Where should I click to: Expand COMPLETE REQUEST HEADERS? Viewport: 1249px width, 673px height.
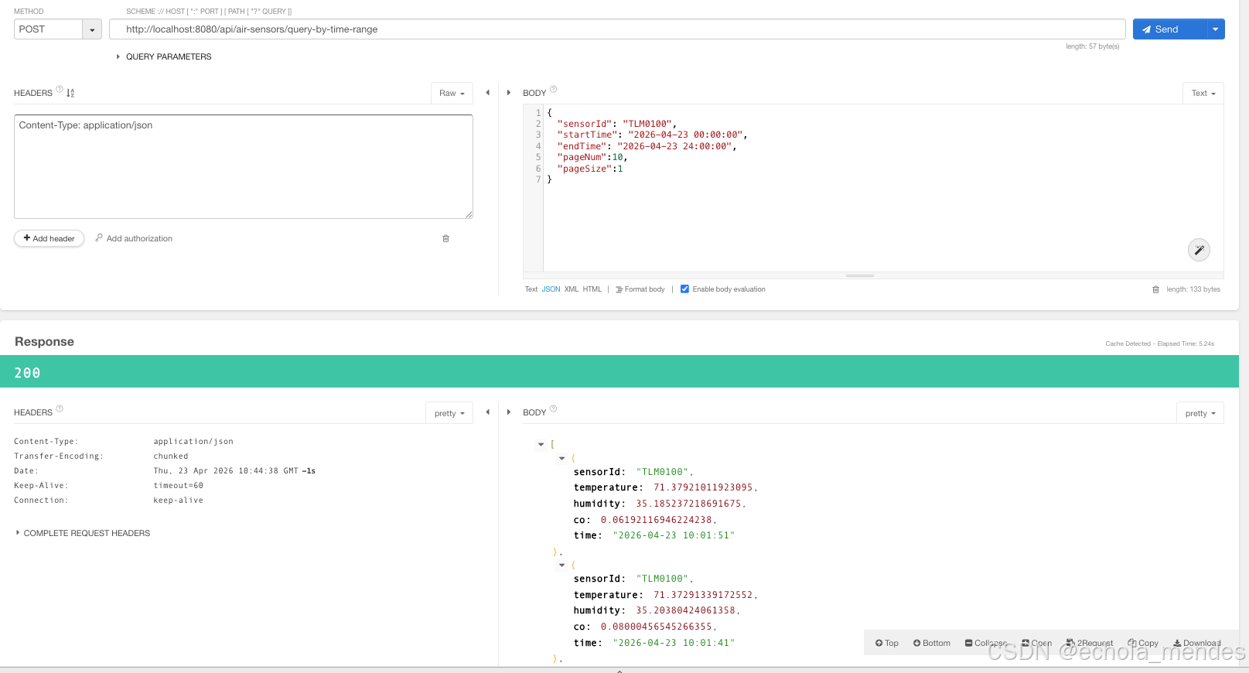click(83, 533)
